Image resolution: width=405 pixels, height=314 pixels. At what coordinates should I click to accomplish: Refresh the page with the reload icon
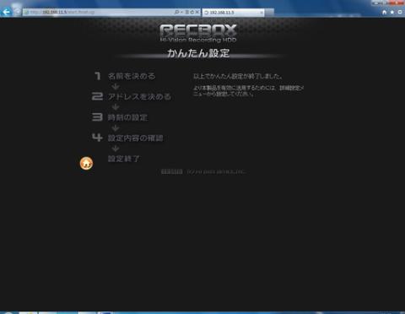(x=192, y=12)
